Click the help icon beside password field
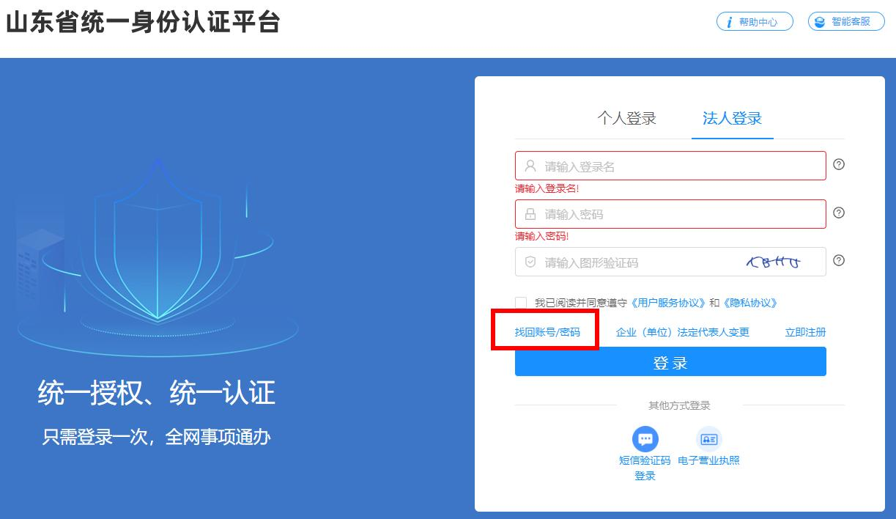 pyautogui.click(x=840, y=213)
